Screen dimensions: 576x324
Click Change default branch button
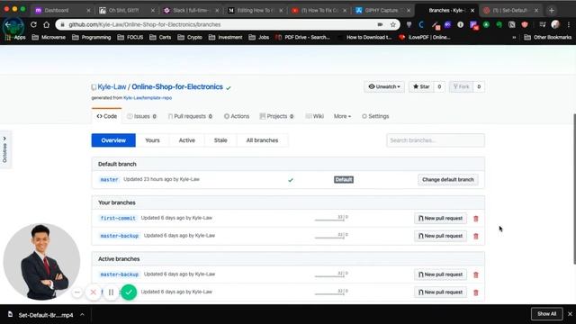tap(448, 180)
